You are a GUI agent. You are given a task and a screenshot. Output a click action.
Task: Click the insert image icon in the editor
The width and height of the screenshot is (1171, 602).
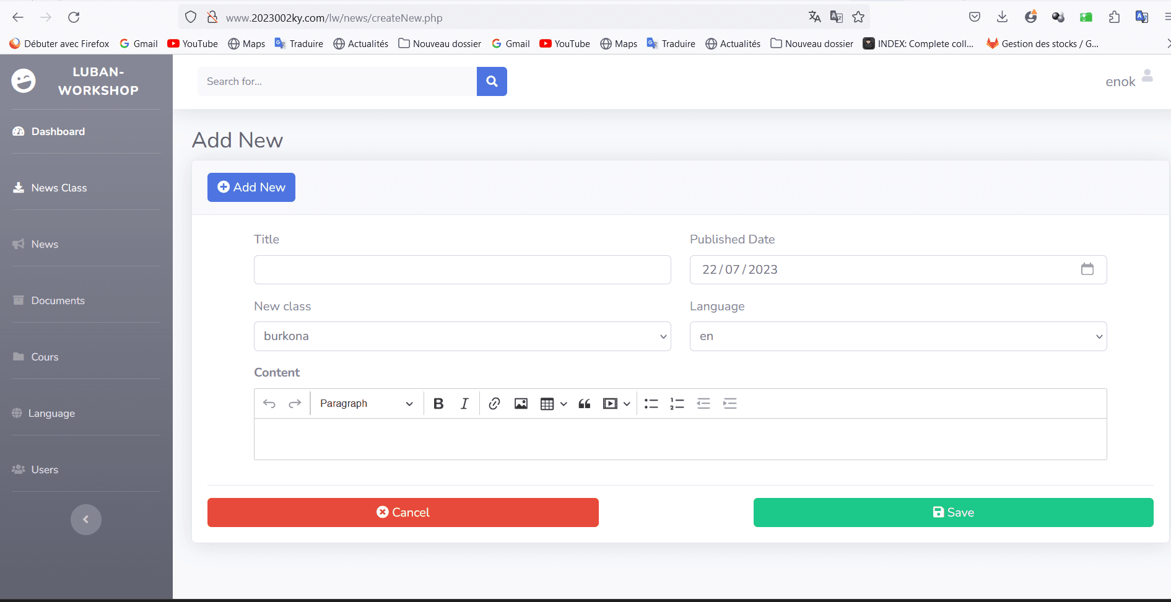[x=521, y=404]
